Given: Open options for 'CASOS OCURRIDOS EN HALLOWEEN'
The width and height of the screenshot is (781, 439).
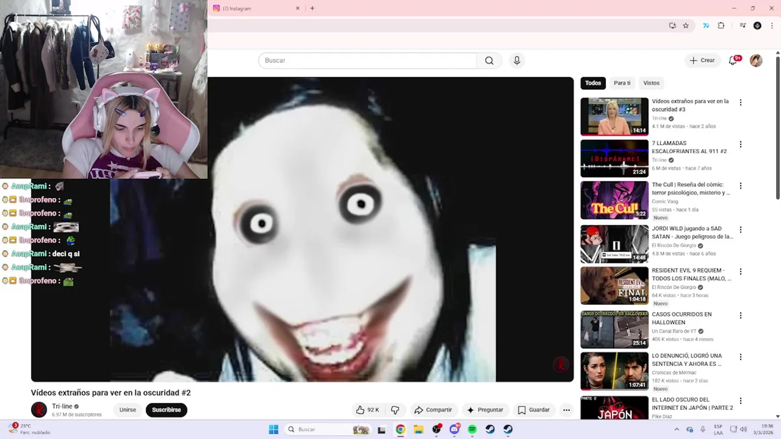Looking at the screenshot, I should tap(741, 315).
